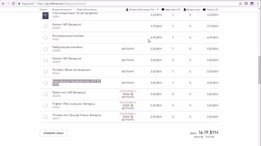Screen dimensions: 261x146
Task: Click the green secure padlock icon
Action: 19,4
